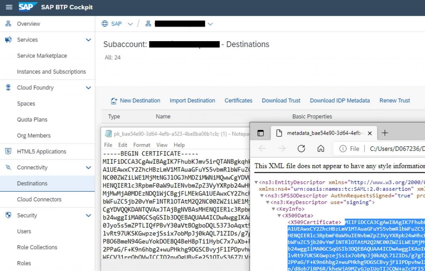Collapse the ns3:KeyDescriptor XML node
425x271 pixels.
[268, 202]
